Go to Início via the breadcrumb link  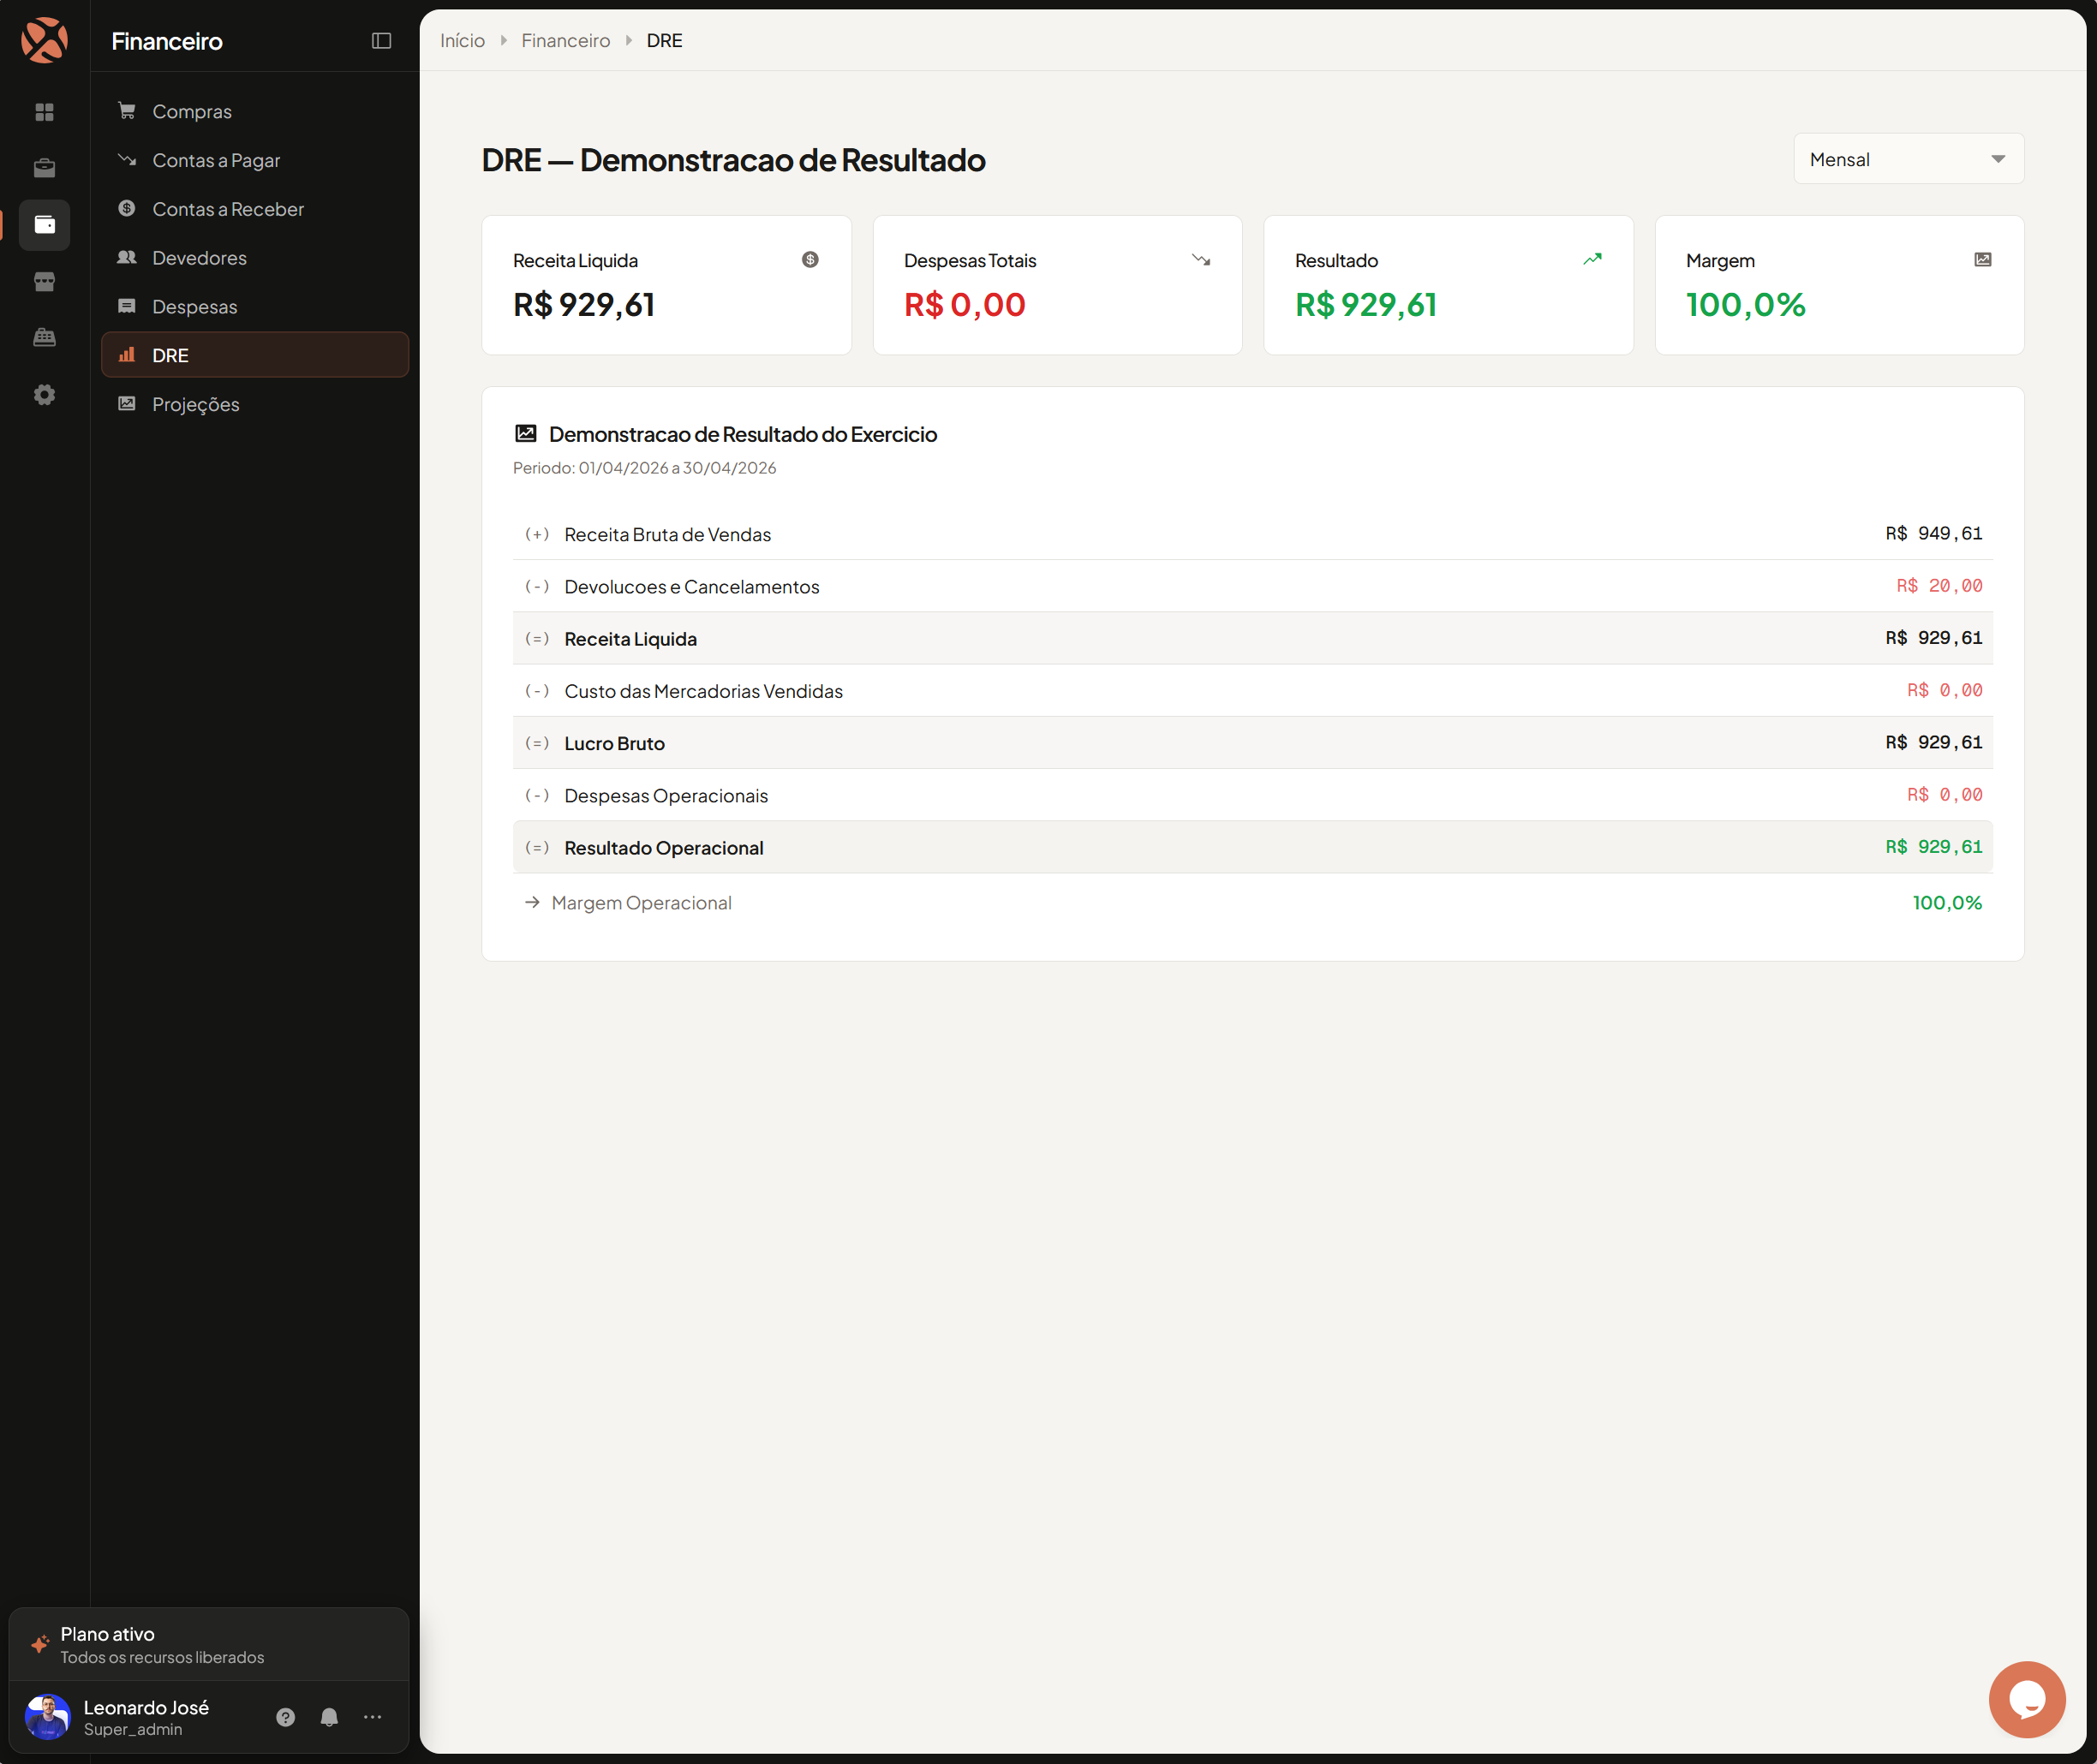pyautogui.click(x=461, y=40)
